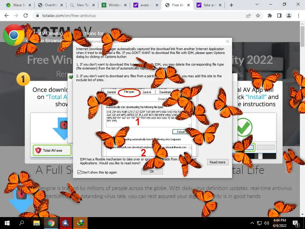Open the tab search chevron

pos(257,4)
